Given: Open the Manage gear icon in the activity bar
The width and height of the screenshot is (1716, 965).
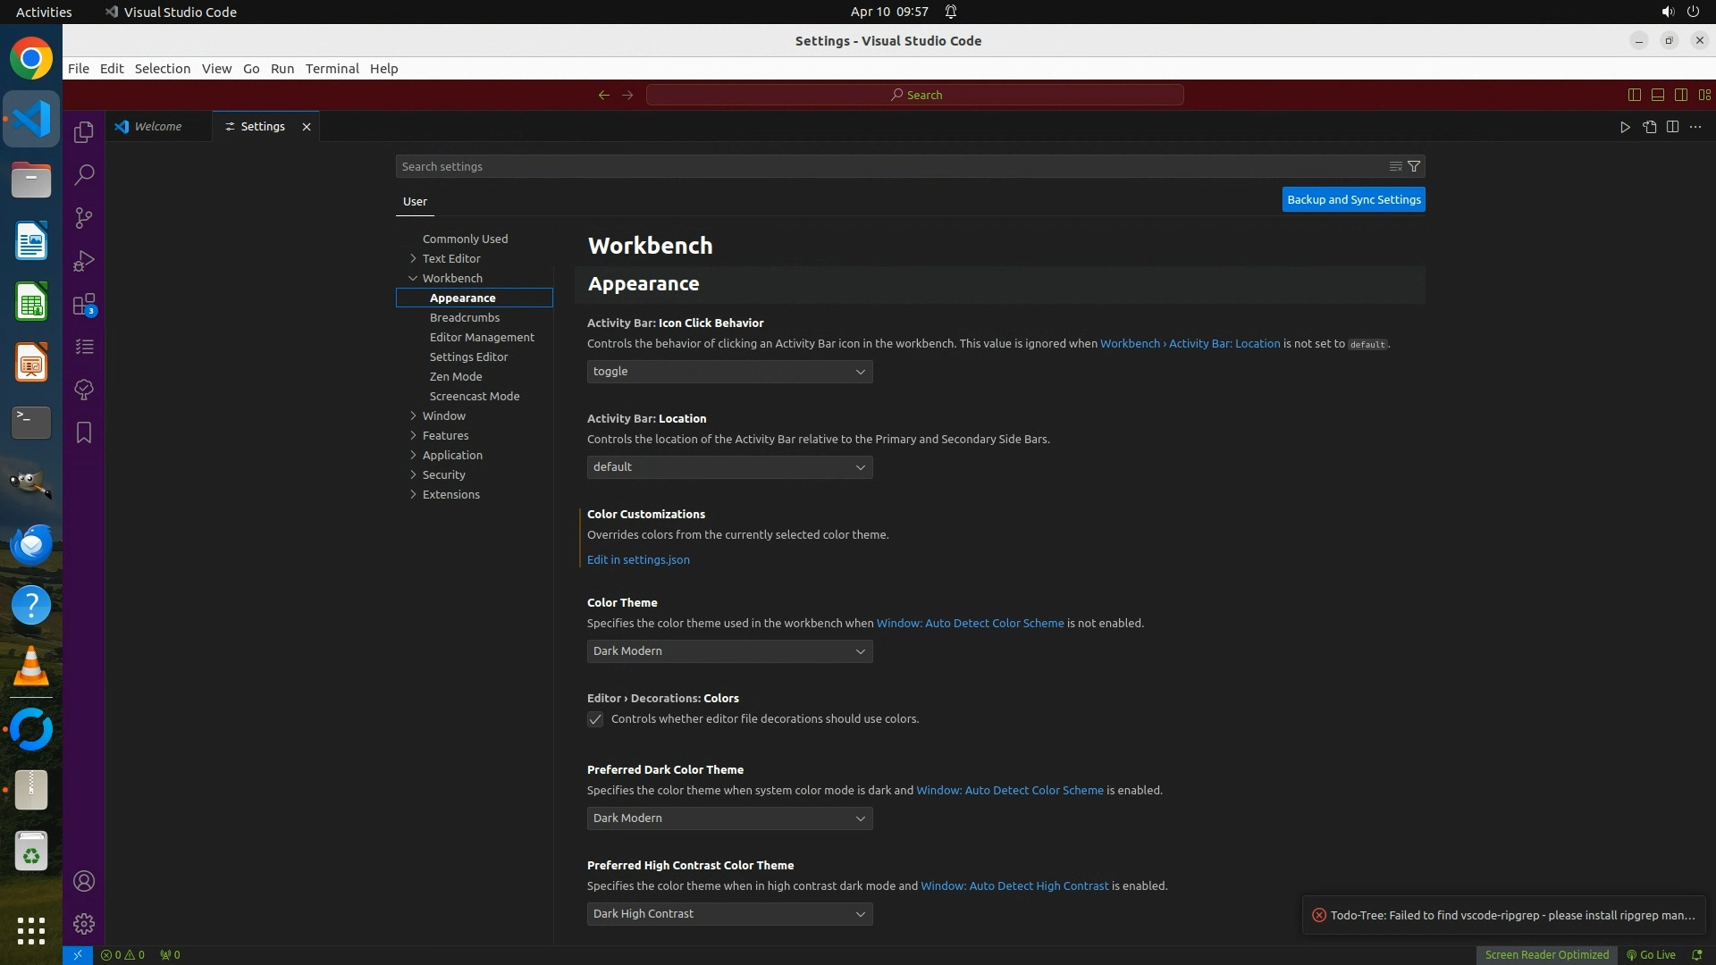Looking at the screenshot, I should pos(84,924).
